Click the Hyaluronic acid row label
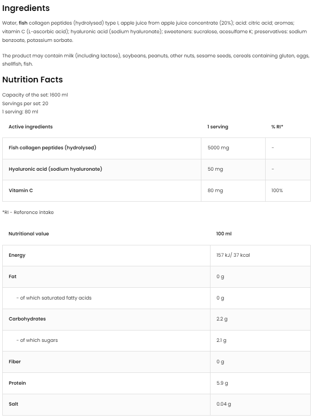This screenshot has height=417, width=313. point(55,169)
